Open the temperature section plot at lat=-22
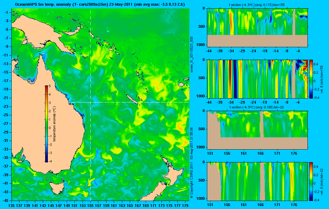329x209 pixels. 258,130
